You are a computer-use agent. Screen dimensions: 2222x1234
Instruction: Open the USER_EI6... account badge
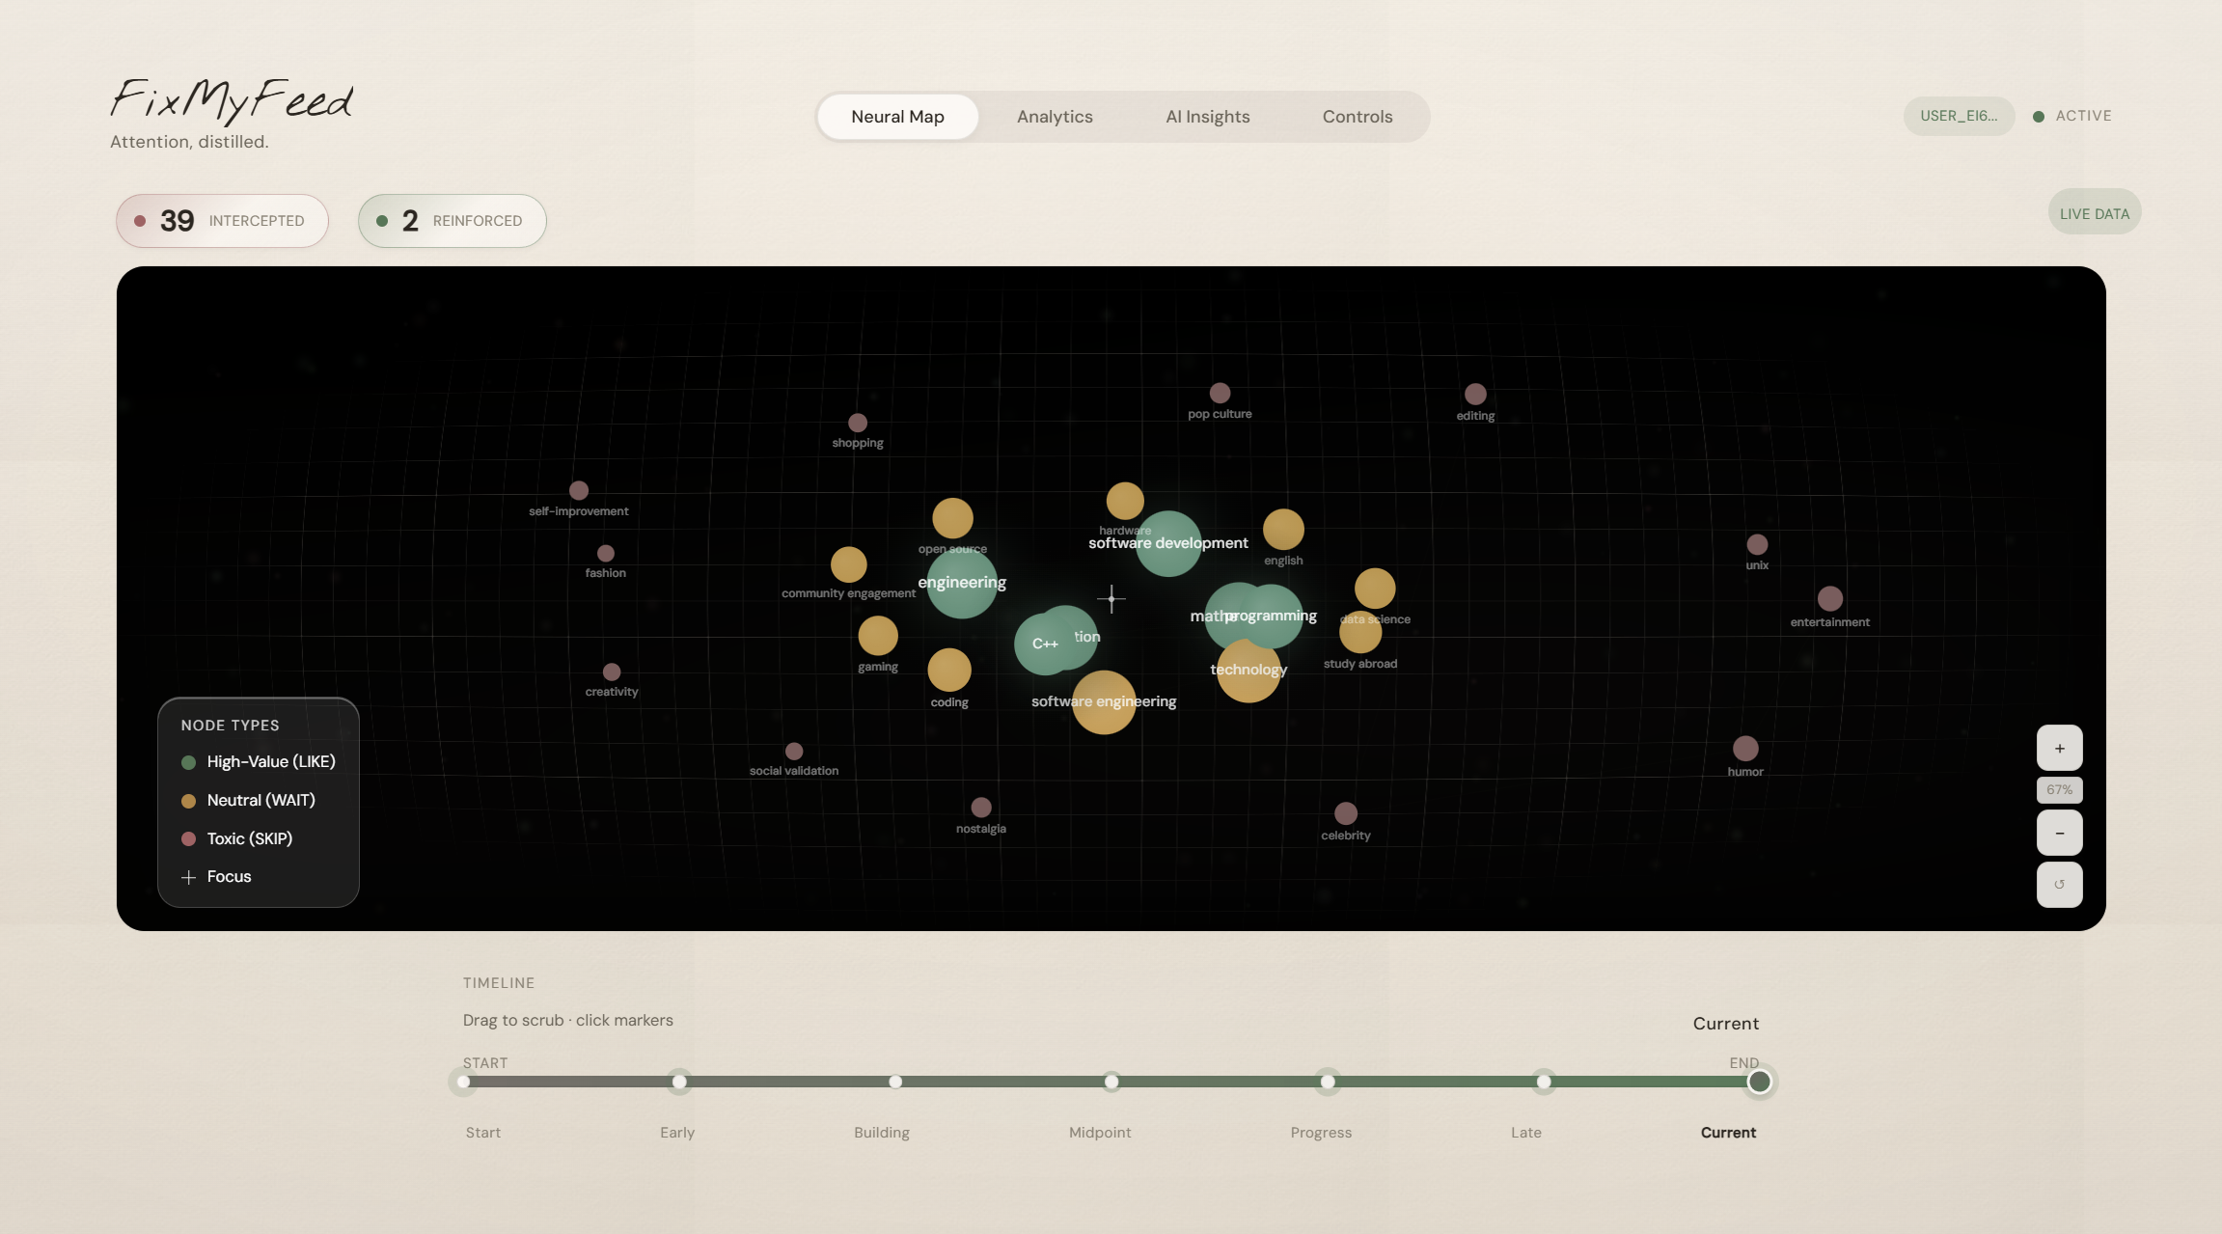[1958, 116]
